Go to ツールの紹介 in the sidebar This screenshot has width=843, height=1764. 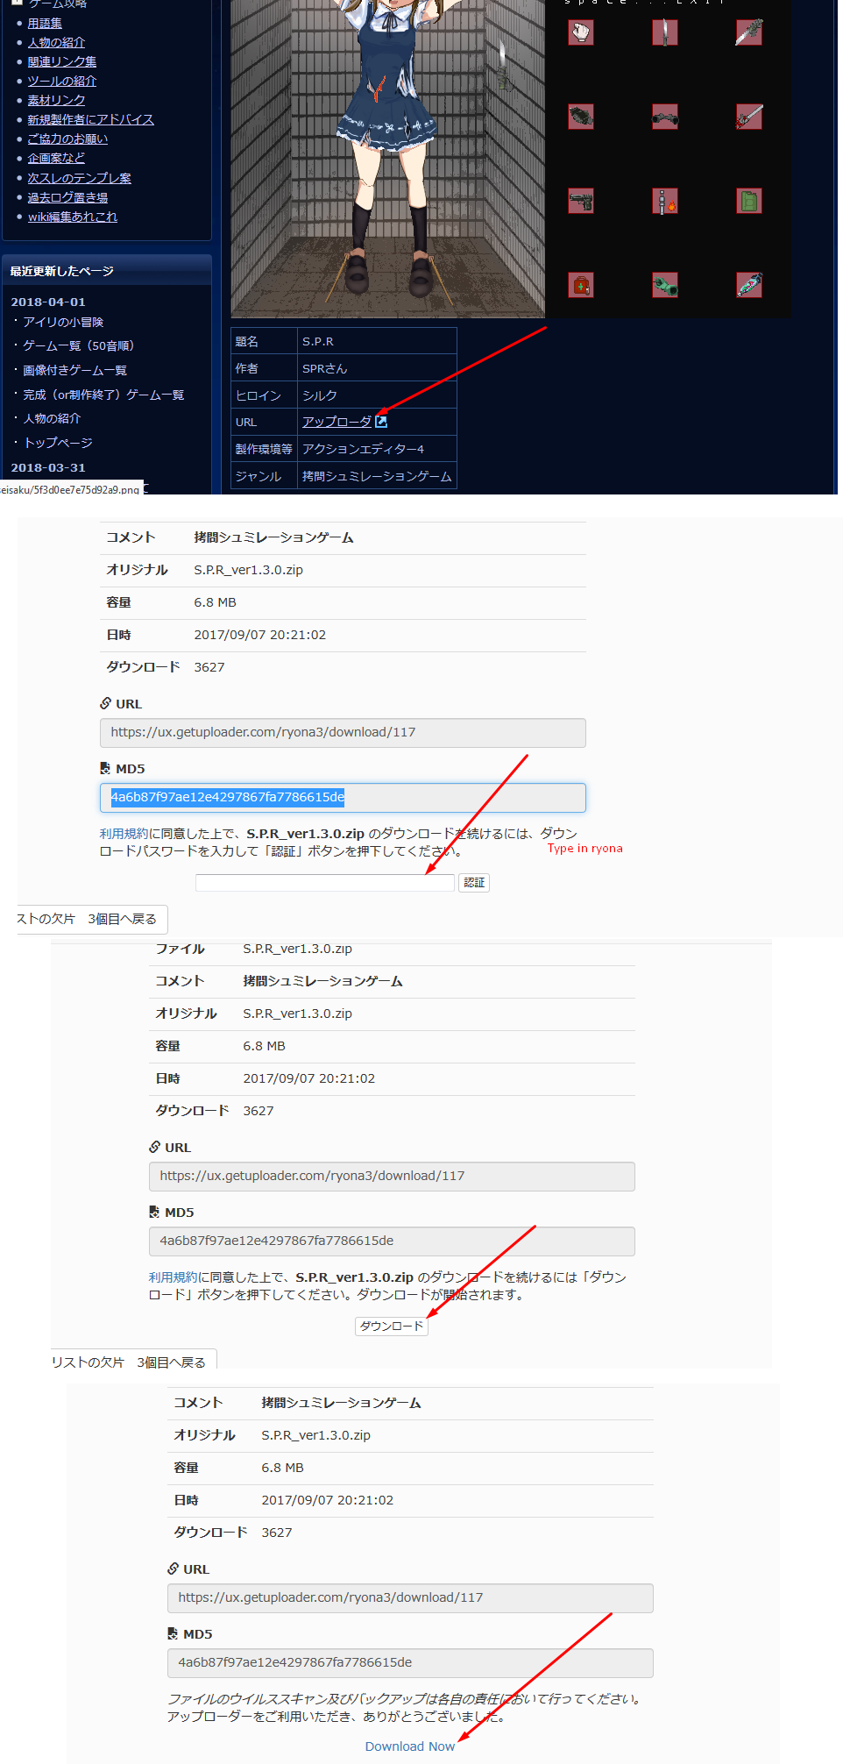pos(61,81)
